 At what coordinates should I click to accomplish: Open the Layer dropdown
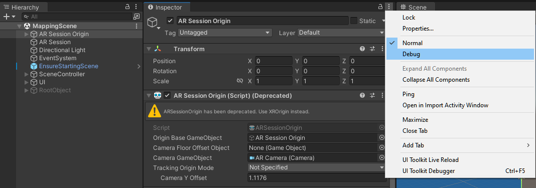point(341,33)
